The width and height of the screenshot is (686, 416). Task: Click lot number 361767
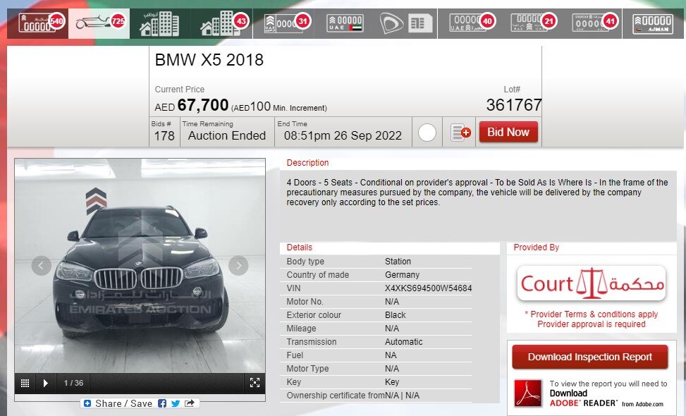[x=514, y=105]
